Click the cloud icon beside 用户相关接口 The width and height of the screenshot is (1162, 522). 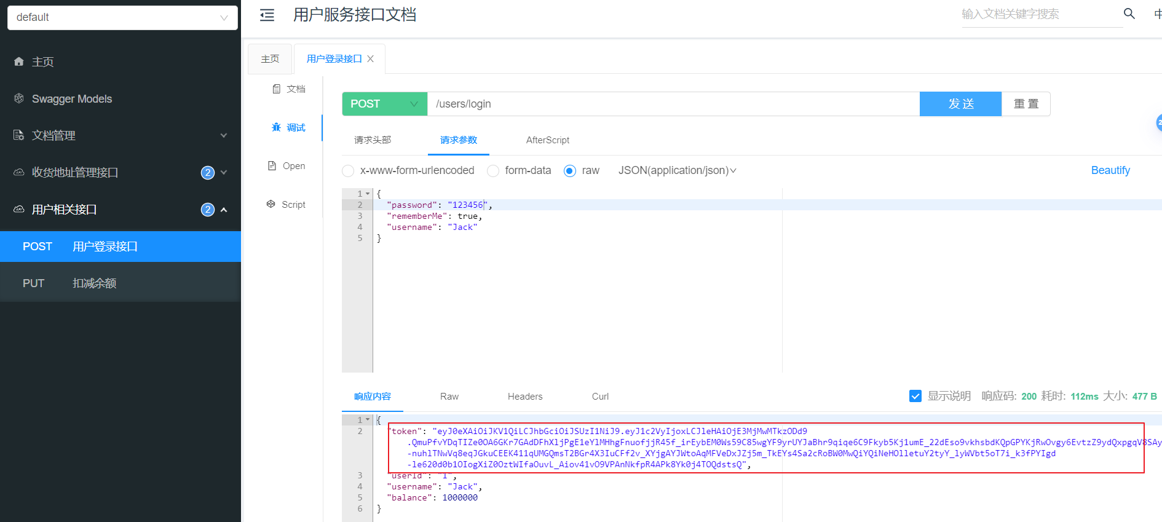click(19, 209)
